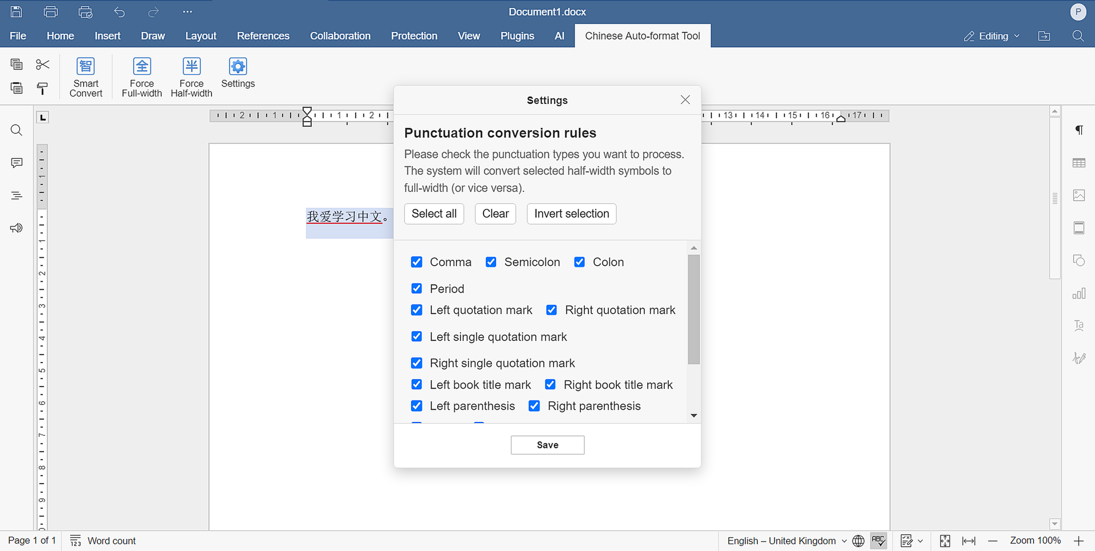Viewport: 1095px width, 551px height.
Task: Click the Select all button
Action: (434, 213)
